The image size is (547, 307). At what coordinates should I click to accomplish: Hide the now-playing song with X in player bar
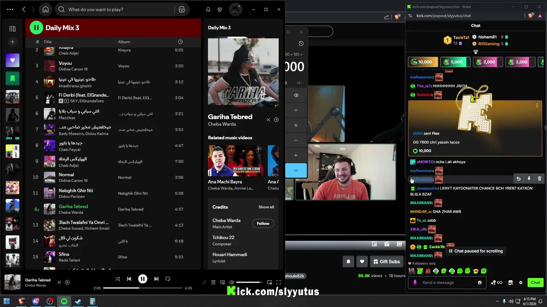coord(59,282)
